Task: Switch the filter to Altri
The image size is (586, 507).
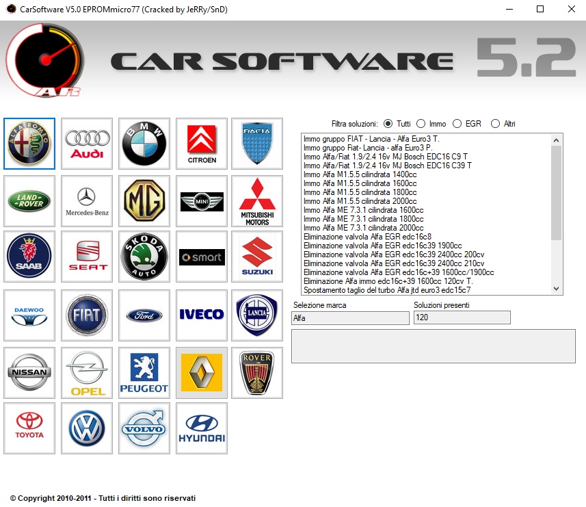Action: (x=496, y=124)
